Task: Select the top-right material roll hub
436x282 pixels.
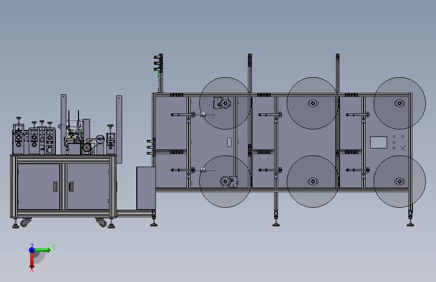Action: (400, 103)
